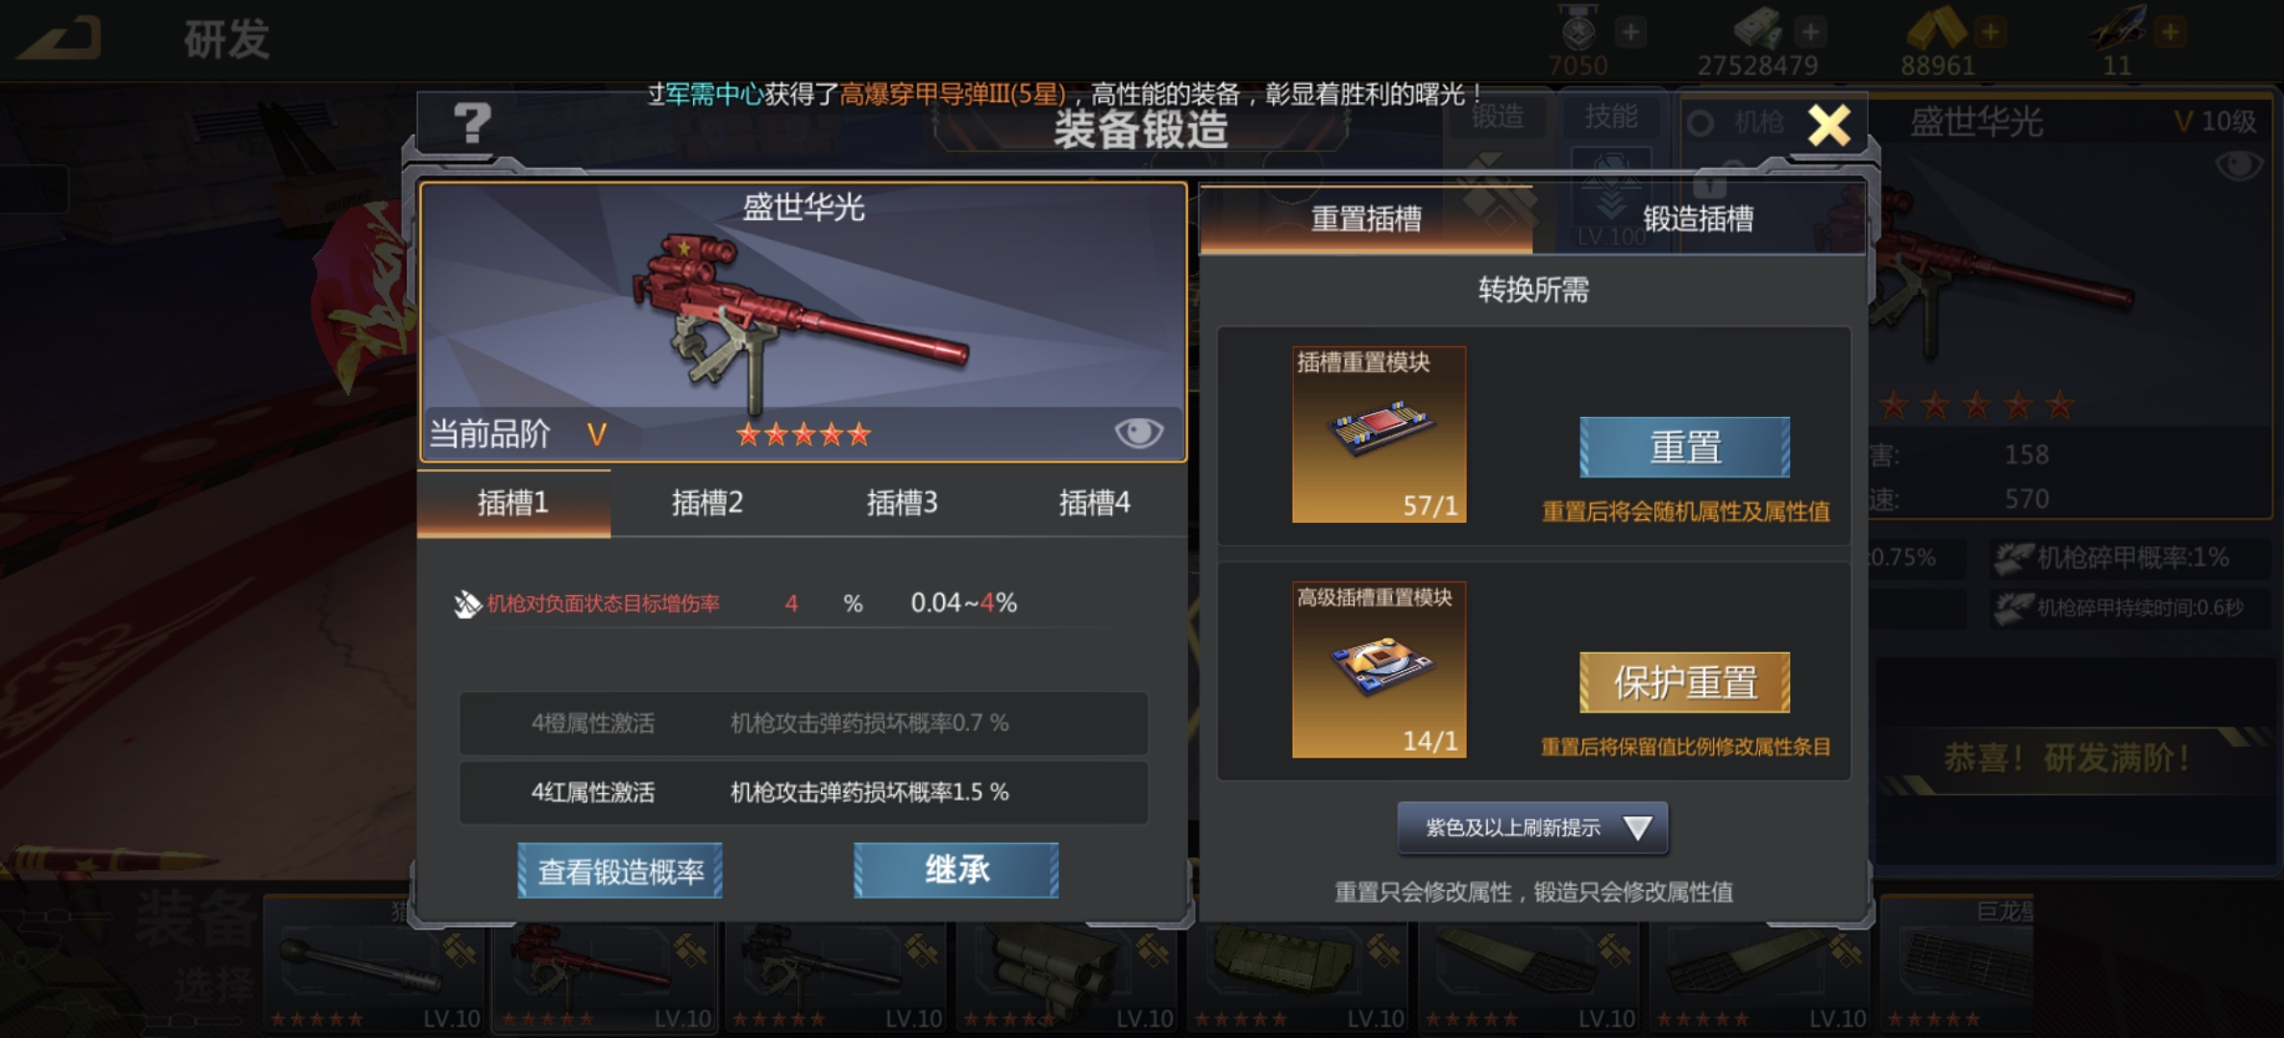The height and width of the screenshot is (1038, 2284).
Task: Toggle eye icon under V 10级
Action: coord(2238,166)
